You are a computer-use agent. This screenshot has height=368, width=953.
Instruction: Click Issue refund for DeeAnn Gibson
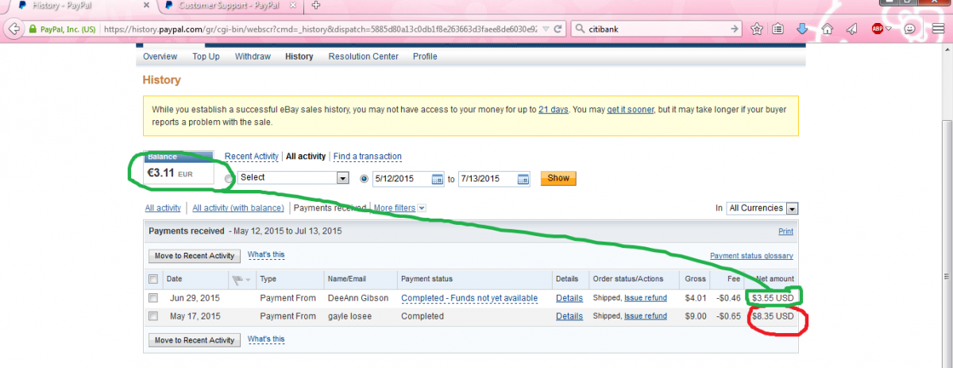point(646,298)
